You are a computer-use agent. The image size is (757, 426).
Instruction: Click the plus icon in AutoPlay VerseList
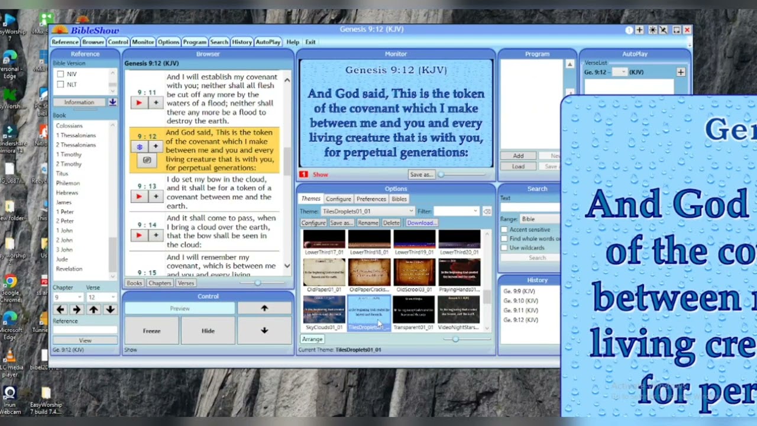(681, 72)
